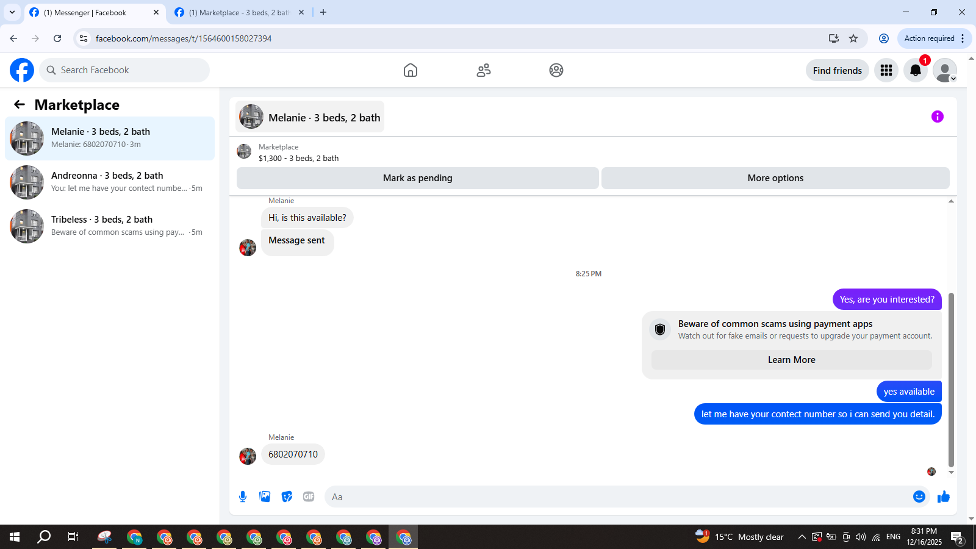The width and height of the screenshot is (976, 549).
Task: Click Melanie's avatar beside the phone number
Action: pos(248,456)
